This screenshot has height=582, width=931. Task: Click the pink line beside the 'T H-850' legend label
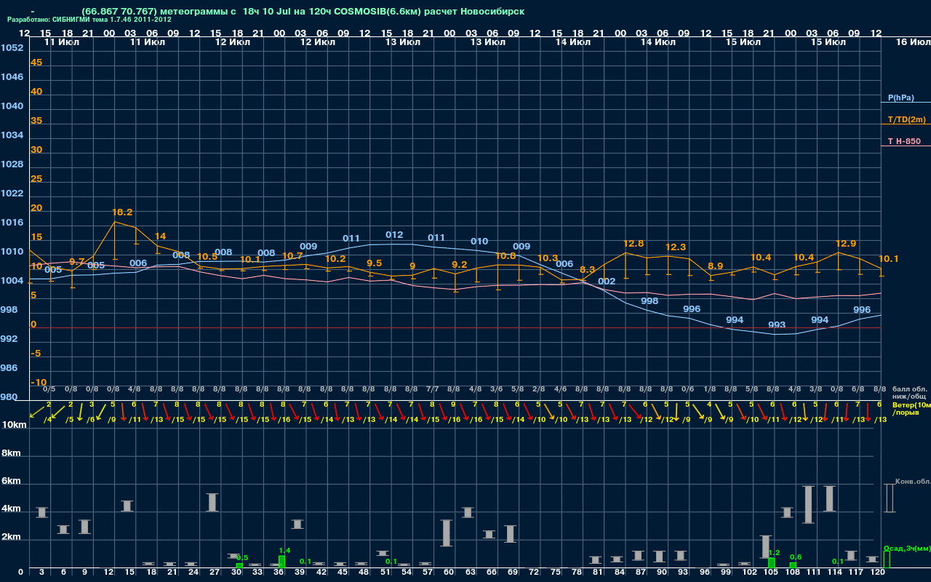click(x=906, y=146)
